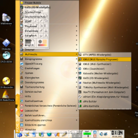Screen dimensions: 138x138
Task: Click KsCD (CD-Wiedergabe) icon in Multimedia submenu
Action: click(80, 78)
